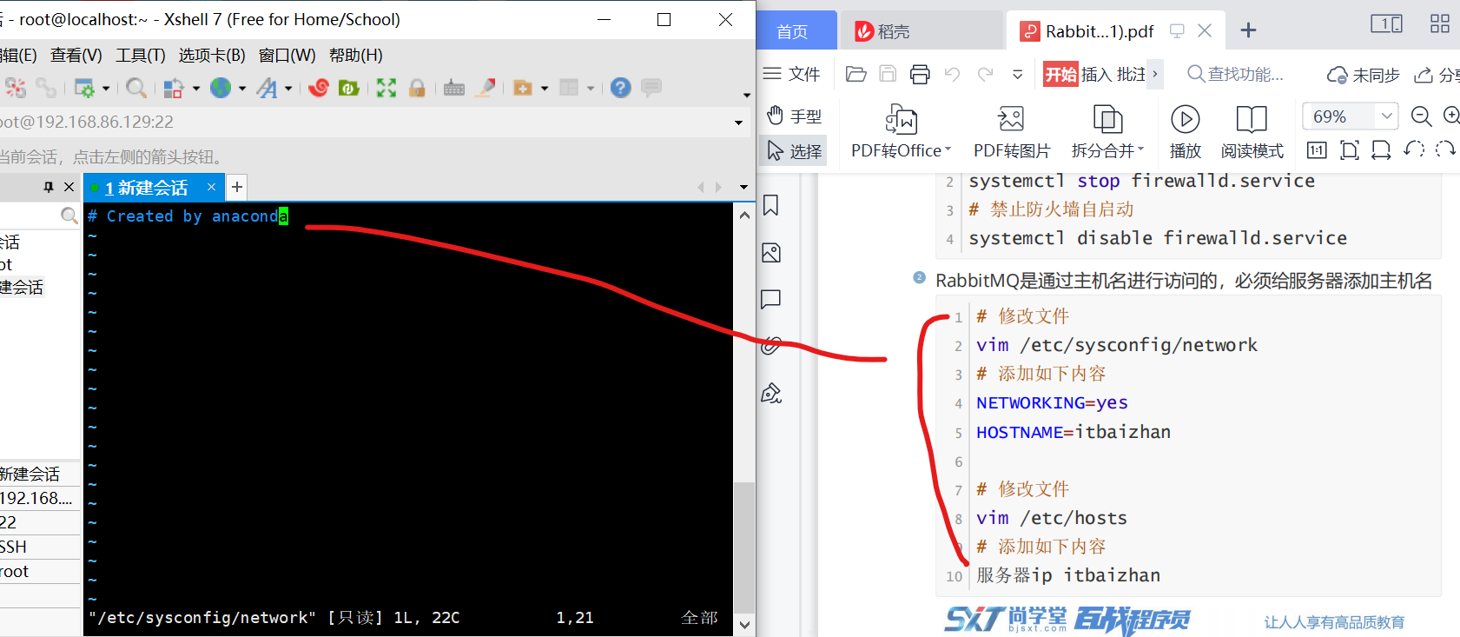Click the globe web icon in Xshell toolbar
The height and width of the screenshot is (637, 1460).
tap(221, 88)
